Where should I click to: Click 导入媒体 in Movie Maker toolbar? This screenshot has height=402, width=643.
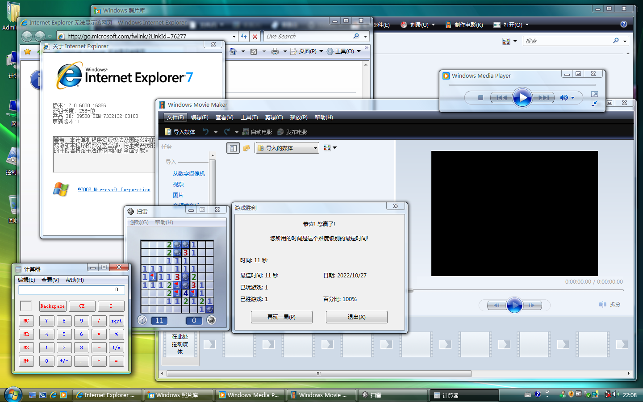tap(180, 132)
